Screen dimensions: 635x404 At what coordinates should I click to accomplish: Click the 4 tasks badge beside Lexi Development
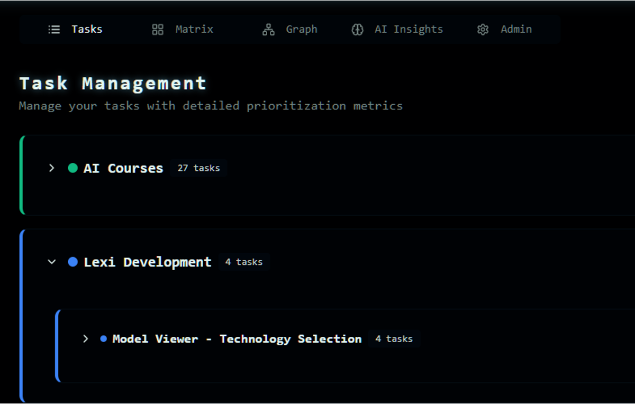coord(244,262)
